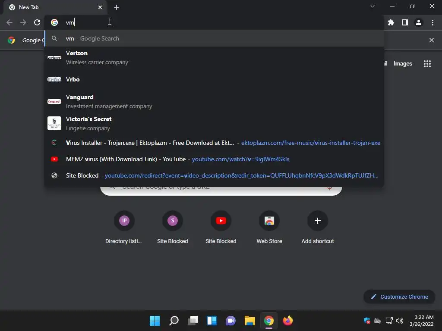Click the browser forward arrow

click(23, 22)
